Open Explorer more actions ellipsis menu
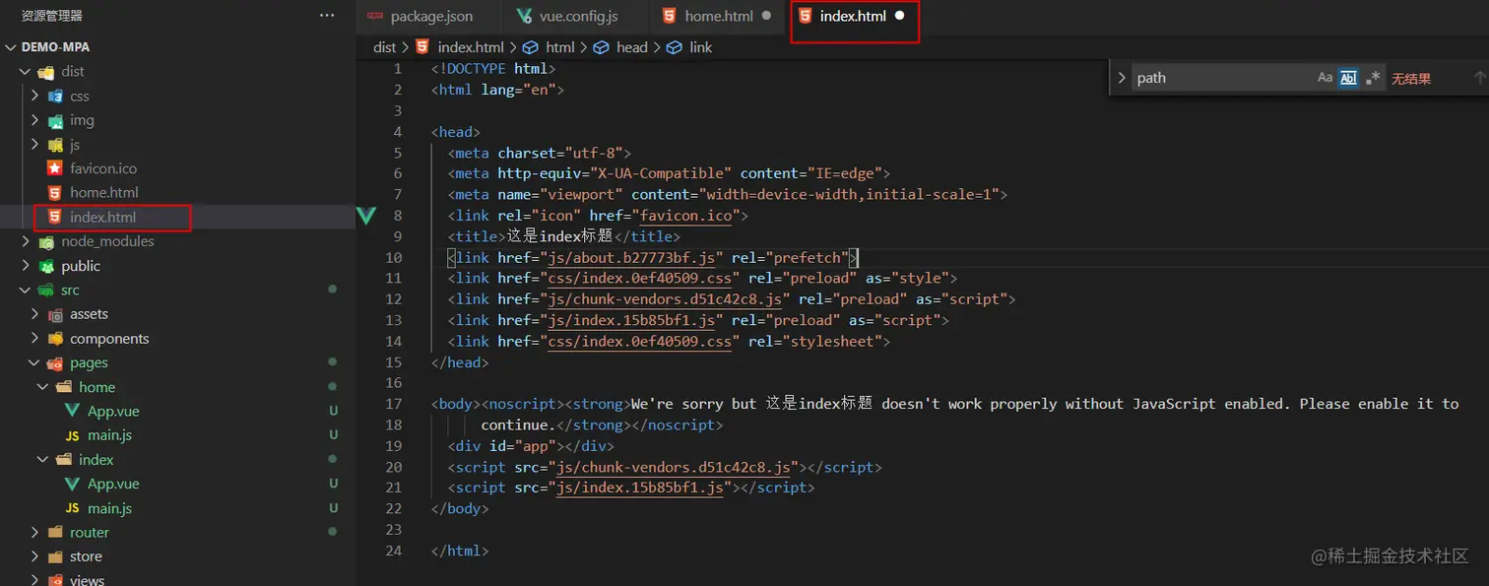The image size is (1489, 586). coord(327,16)
